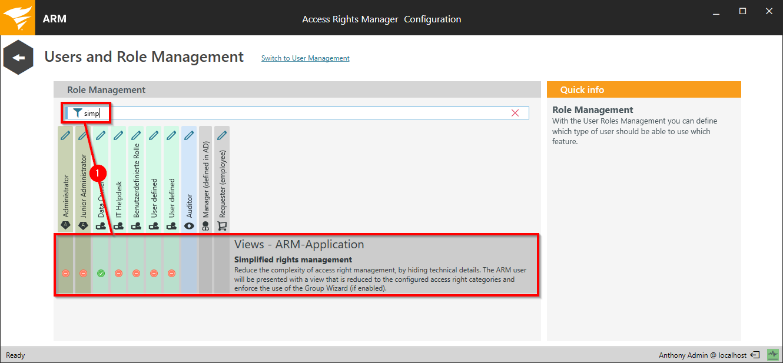Screen dimensions: 783x363
Task: Open the Switch to User Management link
Action: 305,58
